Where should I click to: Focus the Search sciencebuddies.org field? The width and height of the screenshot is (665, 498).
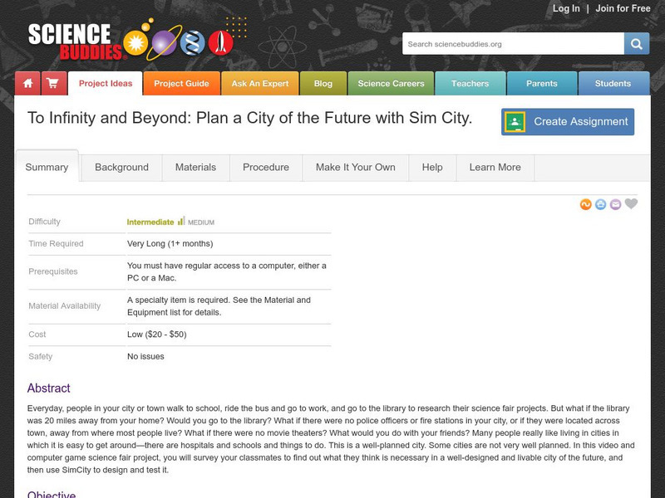click(x=513, y=44)
